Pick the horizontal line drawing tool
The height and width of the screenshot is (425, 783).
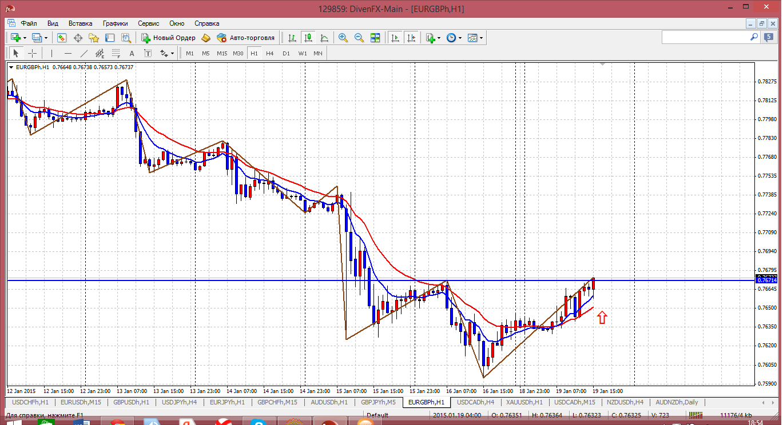(x=67, y=53)
